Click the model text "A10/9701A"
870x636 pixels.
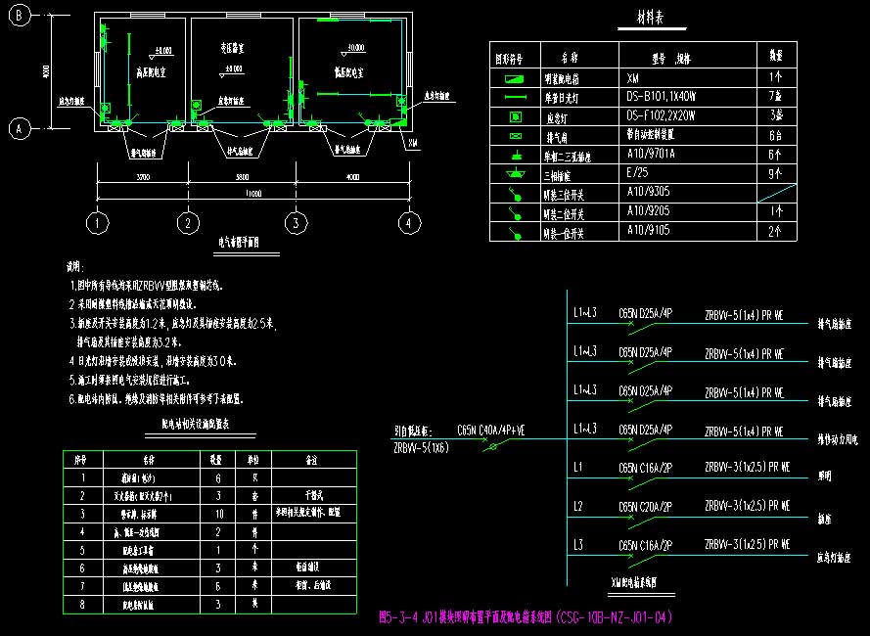[651, 154]
